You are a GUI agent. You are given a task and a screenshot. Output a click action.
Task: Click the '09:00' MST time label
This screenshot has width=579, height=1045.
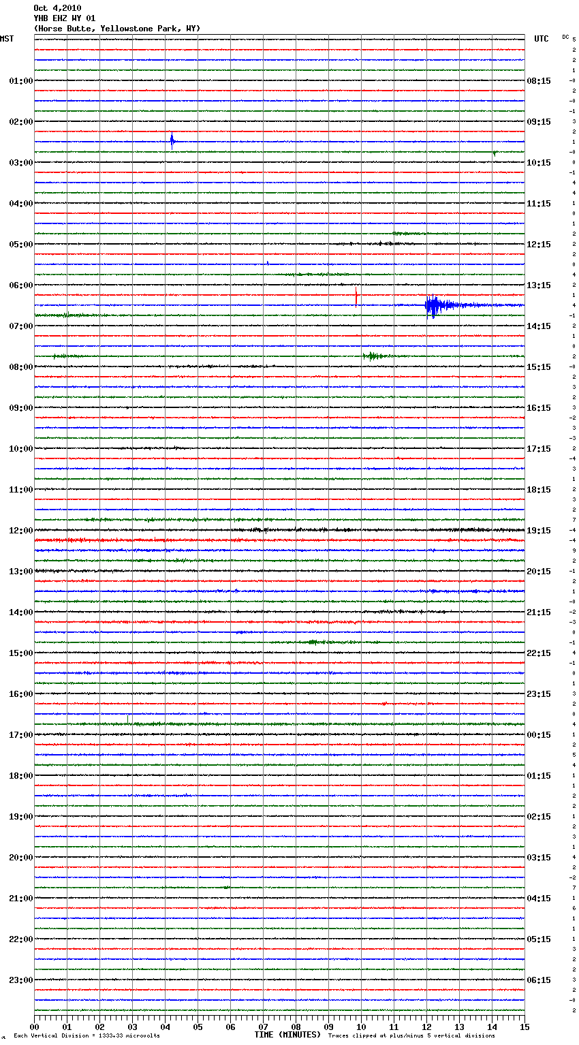click(21, 408)
